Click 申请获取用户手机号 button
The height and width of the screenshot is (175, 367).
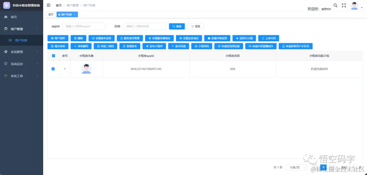[x=296, y=46]
